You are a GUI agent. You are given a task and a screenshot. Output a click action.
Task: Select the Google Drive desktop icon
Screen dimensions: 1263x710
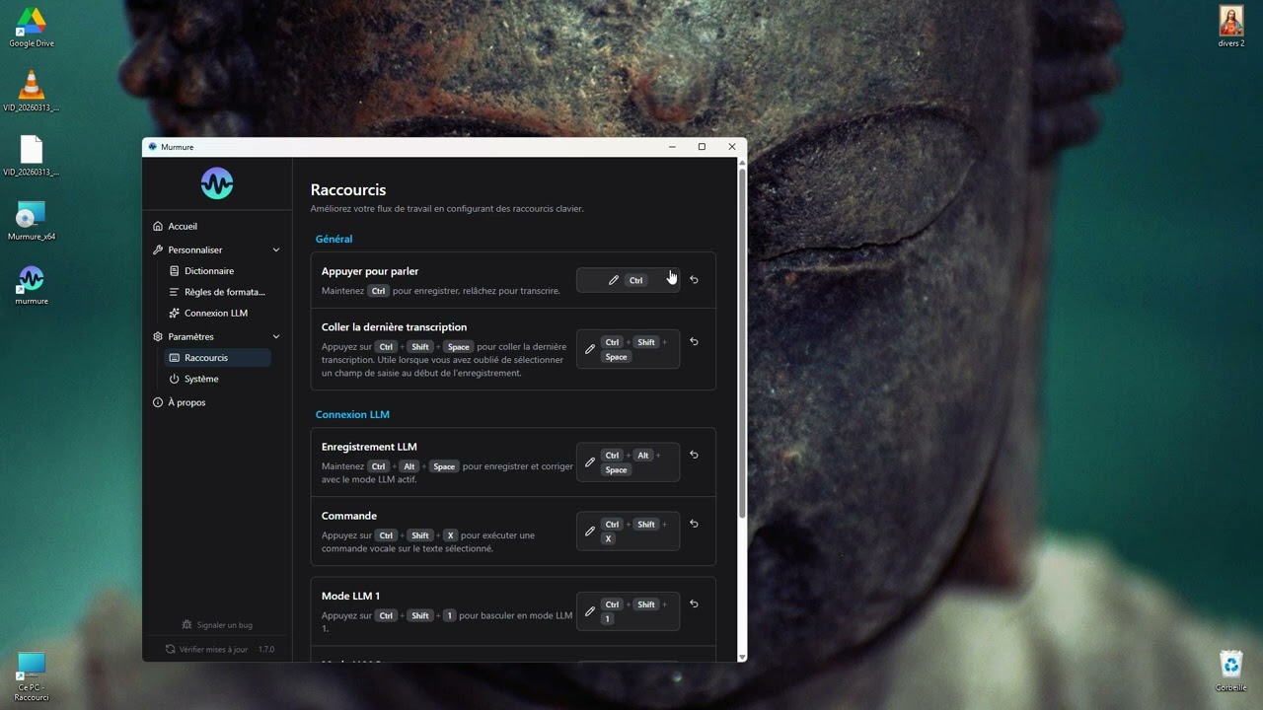tap(32, 27)
